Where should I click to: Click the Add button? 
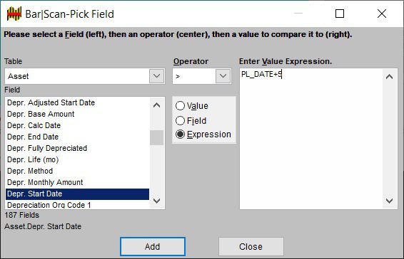point(153,247)
